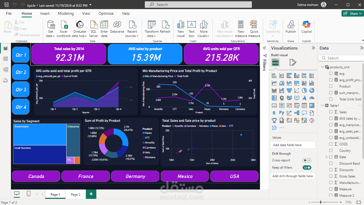
Task: Click Refresh in Queries group
Action: (x=165, y=27)
